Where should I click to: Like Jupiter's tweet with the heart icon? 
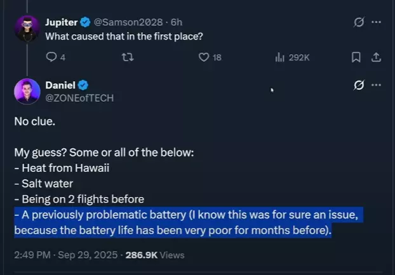204,57
